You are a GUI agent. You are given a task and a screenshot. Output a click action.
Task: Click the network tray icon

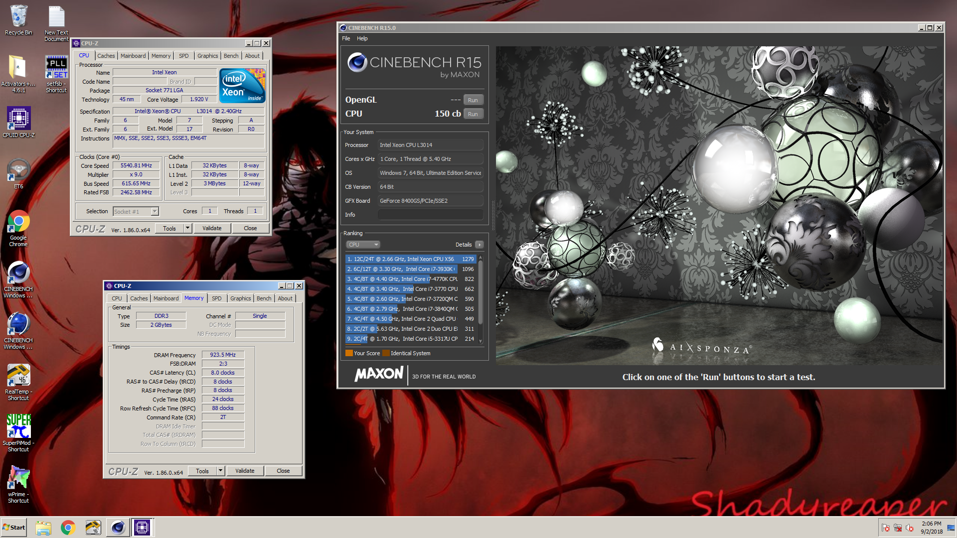pos(898,528)
